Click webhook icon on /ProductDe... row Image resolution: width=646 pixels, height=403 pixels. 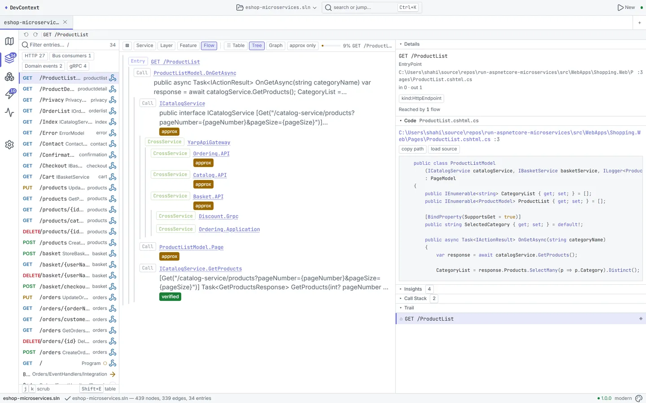pos(113,89)
